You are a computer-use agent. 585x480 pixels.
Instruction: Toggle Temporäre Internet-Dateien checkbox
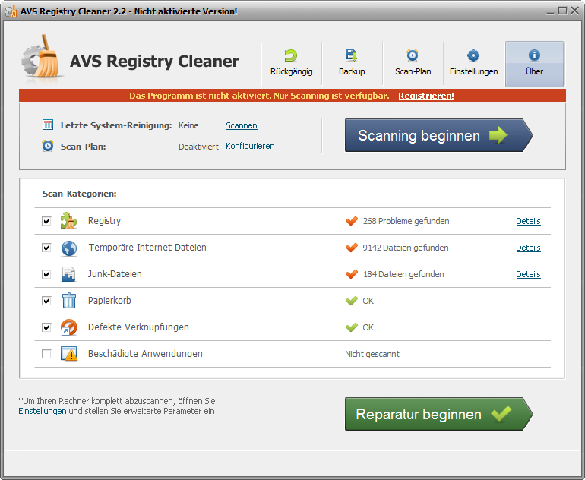(x=46, y=248)
